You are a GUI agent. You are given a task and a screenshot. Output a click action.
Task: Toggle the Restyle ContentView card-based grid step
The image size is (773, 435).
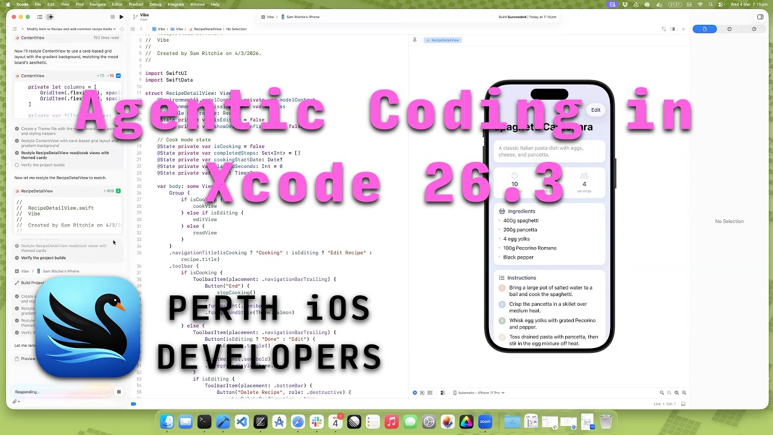pos(66,143)
